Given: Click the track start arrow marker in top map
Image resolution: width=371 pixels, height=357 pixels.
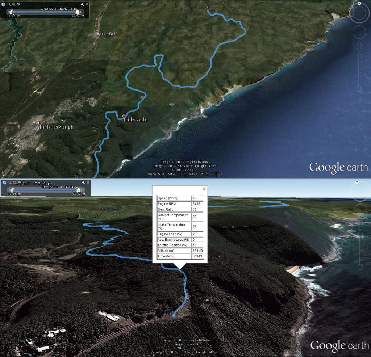Looking at the screenshot, I should click(x=208, y=8).
